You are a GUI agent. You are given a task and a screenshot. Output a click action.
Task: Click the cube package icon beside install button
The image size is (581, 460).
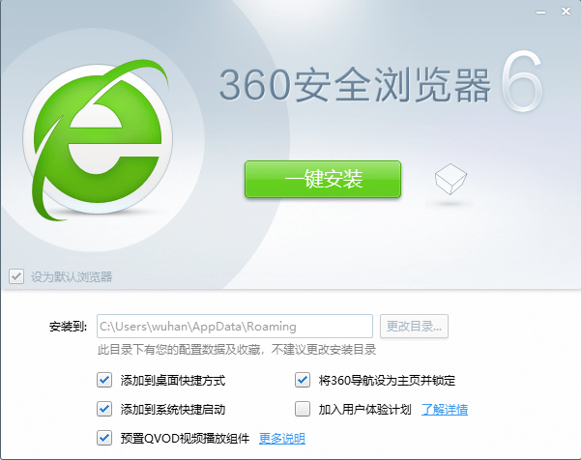click(450, 179)
